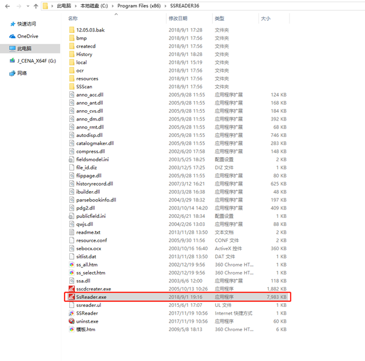Navigate to Program Files (x86) breadcrumb

(x=139, y=6)
